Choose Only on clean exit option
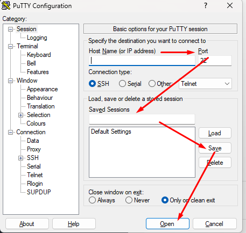246x233 pixels. 165,200
